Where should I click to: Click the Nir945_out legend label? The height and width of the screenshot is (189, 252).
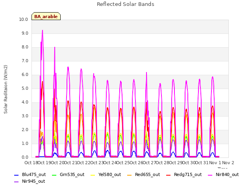tap(33, 181)
